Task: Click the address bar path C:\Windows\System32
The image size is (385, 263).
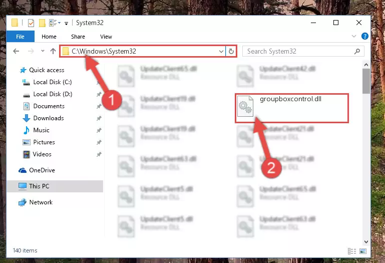Action: [x=104, y=51]
